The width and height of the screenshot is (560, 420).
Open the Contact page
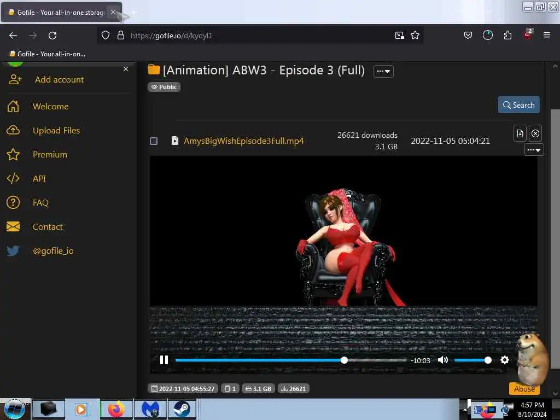pos(48,227)
